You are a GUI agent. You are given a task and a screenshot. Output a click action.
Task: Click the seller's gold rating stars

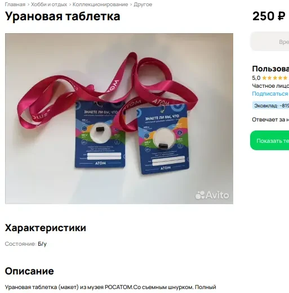[275, 78]
